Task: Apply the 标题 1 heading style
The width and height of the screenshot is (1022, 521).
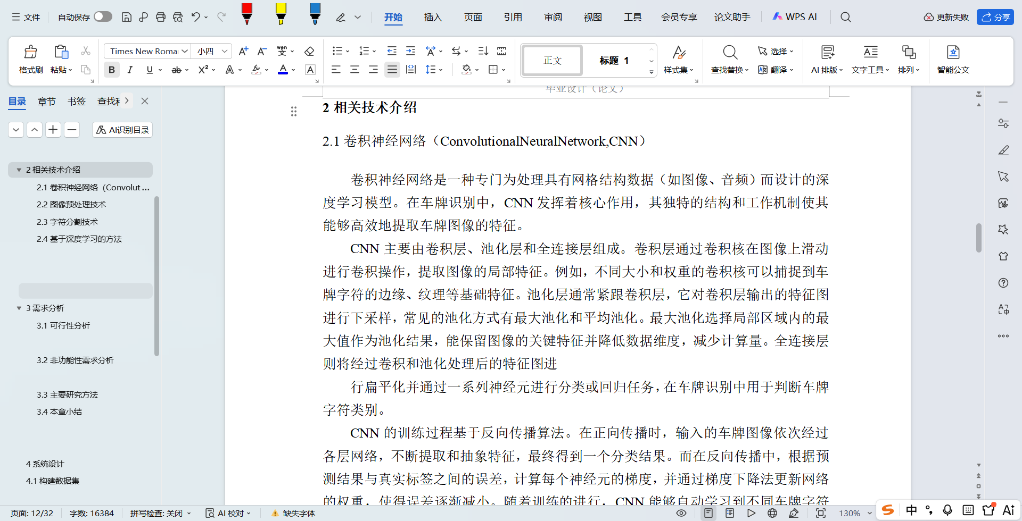Action: 614,60
